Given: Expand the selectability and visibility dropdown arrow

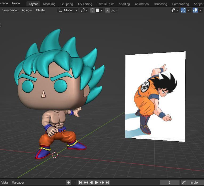Looking at the screenshot, I should [x=177, y=10].
